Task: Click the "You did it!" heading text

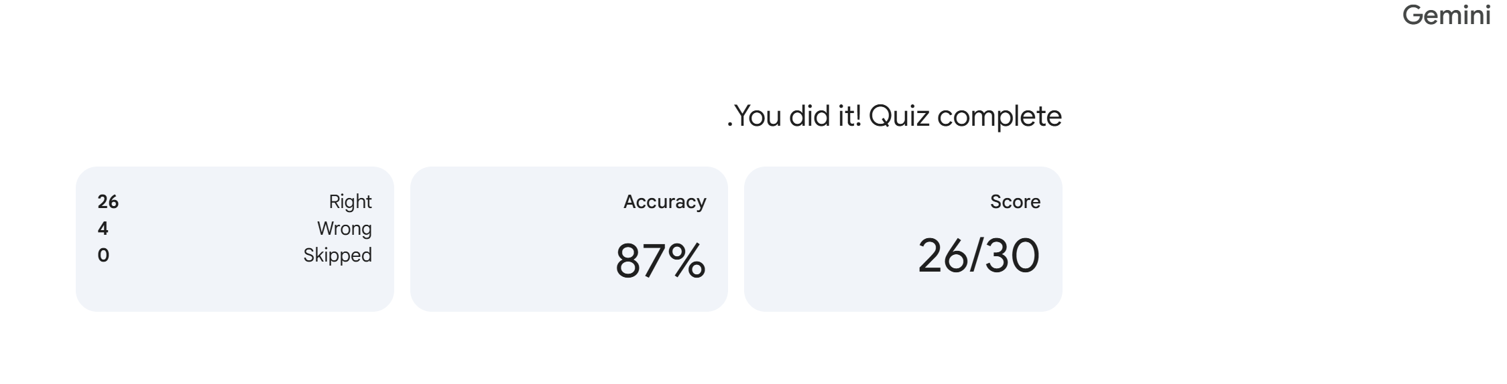Action: (x=799, y=116)
